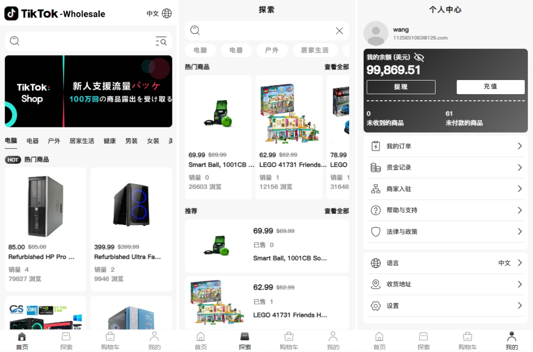
Task: Click the 帮助与支持 question mark icon
Action: (376, 210)
